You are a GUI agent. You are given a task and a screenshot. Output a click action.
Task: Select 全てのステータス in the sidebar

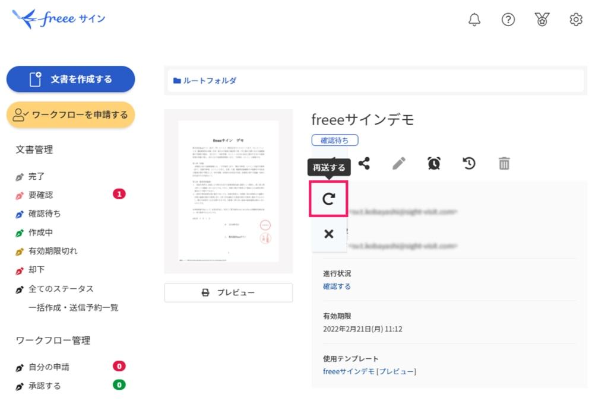(x=61, y=289)
